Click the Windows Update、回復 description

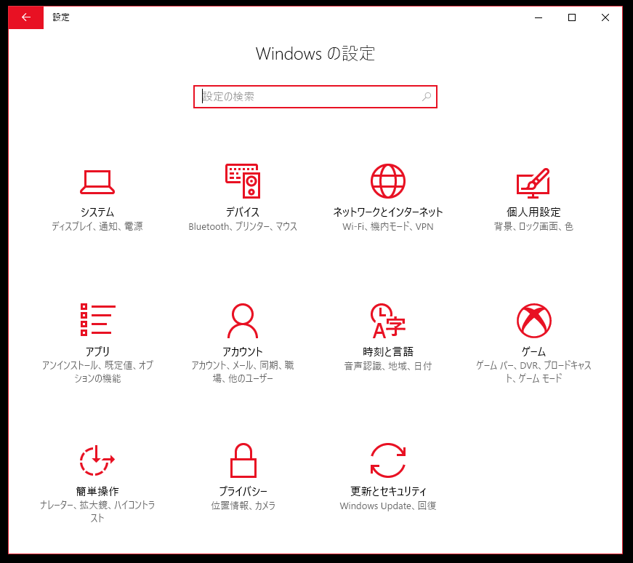pyautogui.click(x=388, y=506)
